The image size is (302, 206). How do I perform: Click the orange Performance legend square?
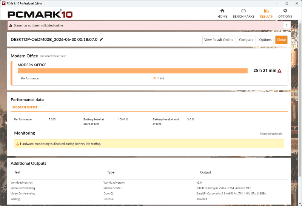[154, 78]
